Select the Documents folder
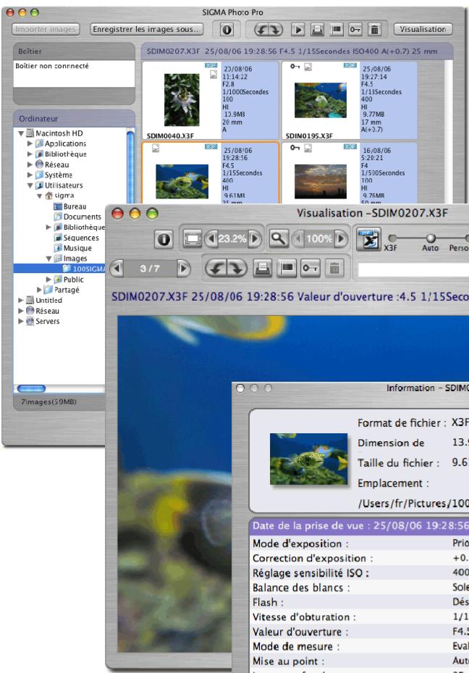469x673 pixels. tap(77, 217)
